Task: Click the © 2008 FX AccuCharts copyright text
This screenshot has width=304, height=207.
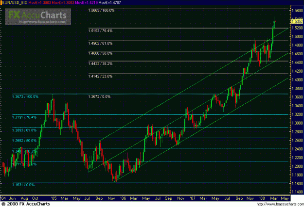Action: click(x=26, y=204)
